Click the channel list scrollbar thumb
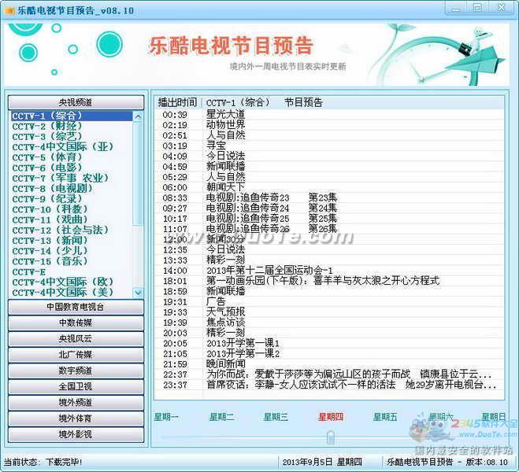This screenshot has height=472, width=519. (138, 174)
